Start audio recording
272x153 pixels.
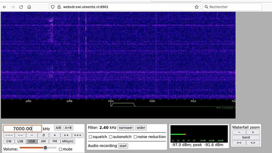click(123, 146)
